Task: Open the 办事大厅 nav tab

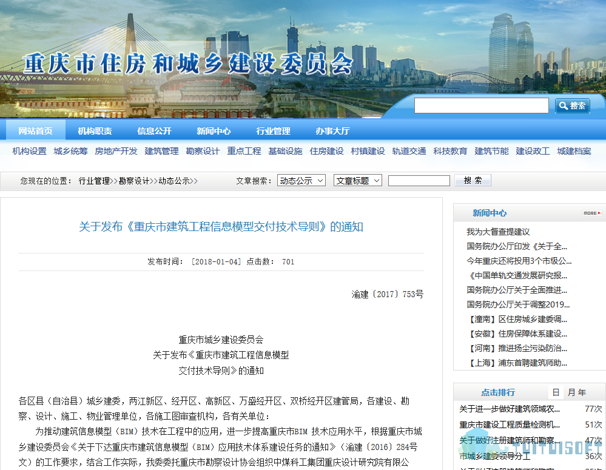Action: (332, 131)
